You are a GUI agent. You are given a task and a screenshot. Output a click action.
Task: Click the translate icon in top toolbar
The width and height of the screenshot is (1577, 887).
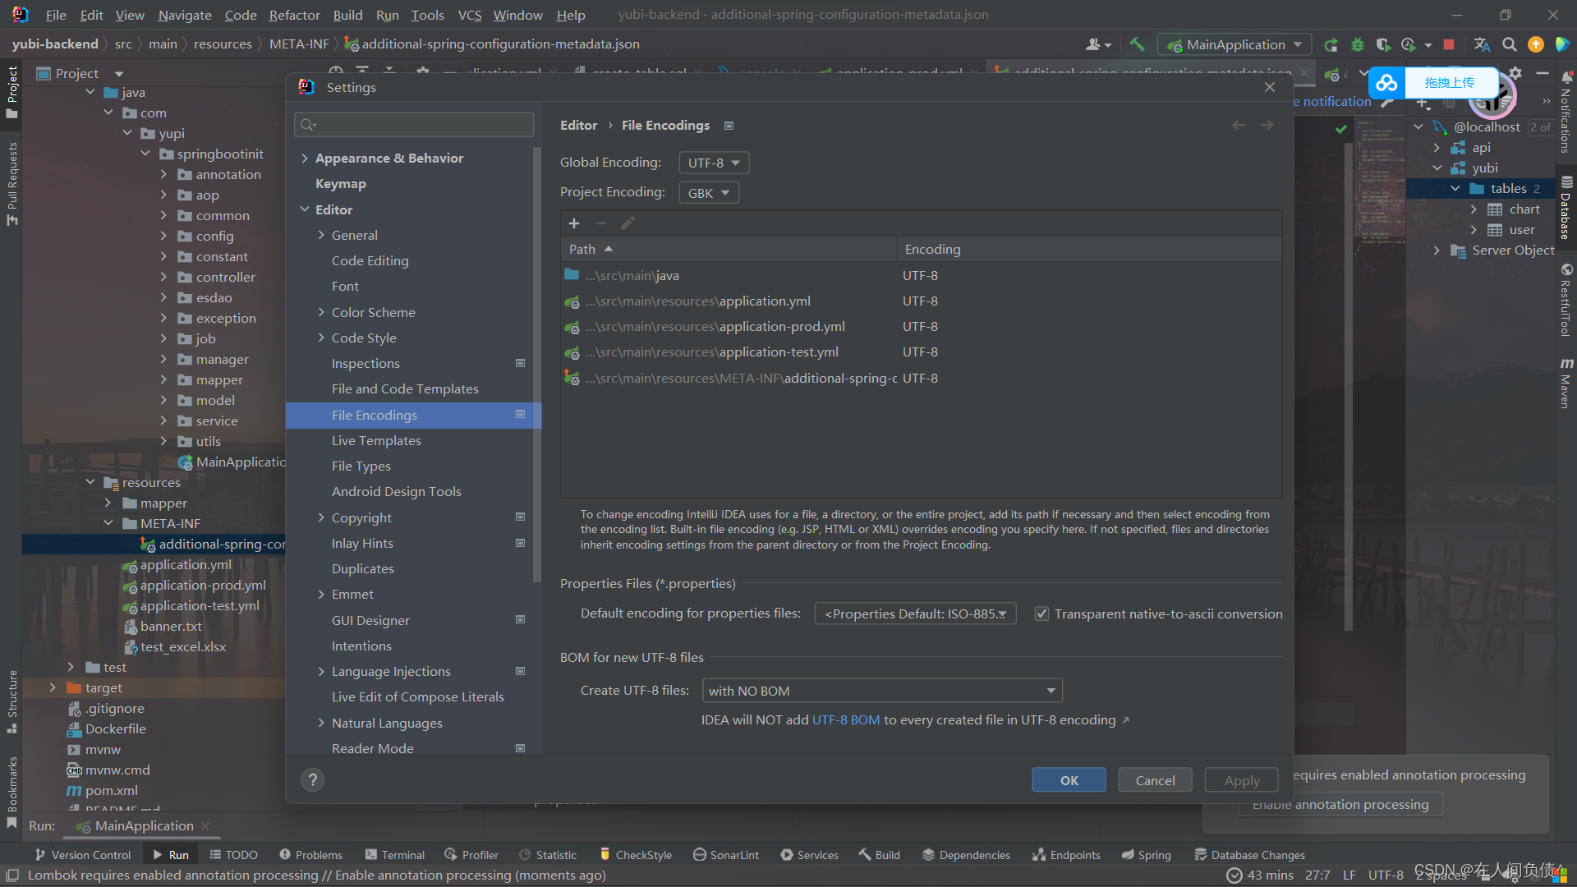1482,44
